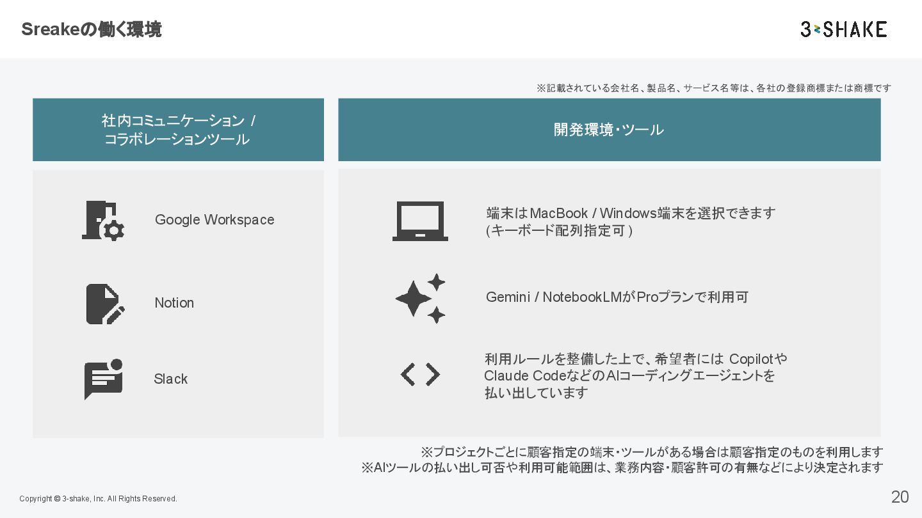Click the Gemini sparkle stars icon
Image resolution: width=922 pixels, height=518 pixels.
click(x=421, y=298)
